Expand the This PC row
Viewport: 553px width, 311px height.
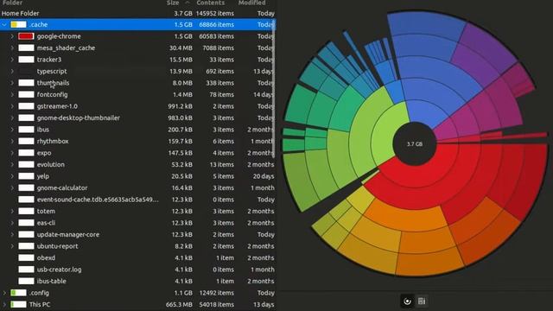4,304
